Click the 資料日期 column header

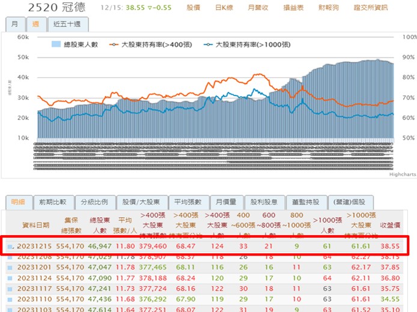[35, 226]
